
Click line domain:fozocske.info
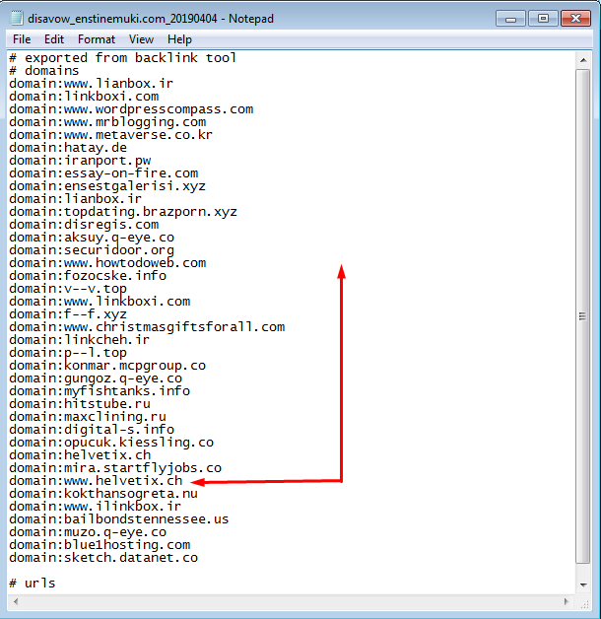point(88,276)
